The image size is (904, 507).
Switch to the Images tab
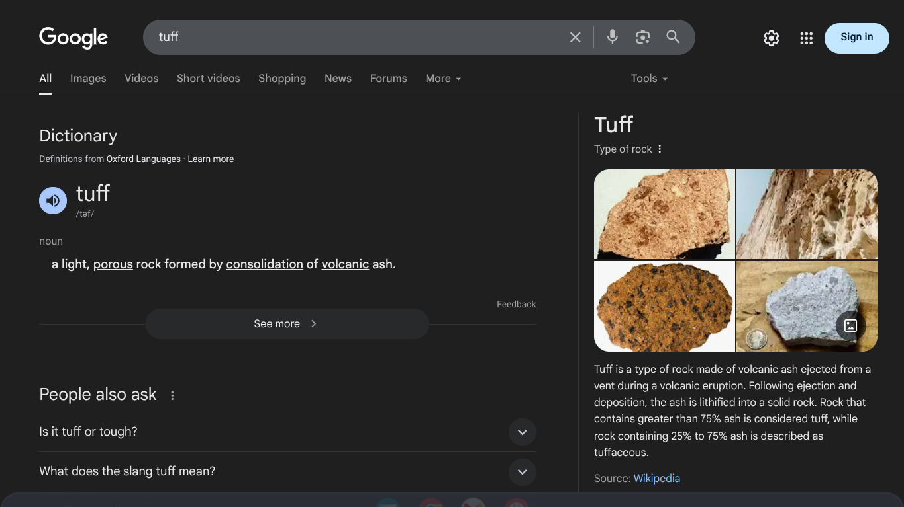click(x=88, y=79)
